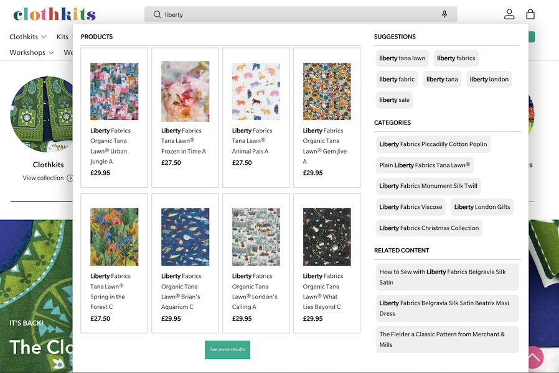Expand the Workshops menu dropdown
The width and height of the screenshot is (559, 373).
pyautogui.click(x=31, y=52)
